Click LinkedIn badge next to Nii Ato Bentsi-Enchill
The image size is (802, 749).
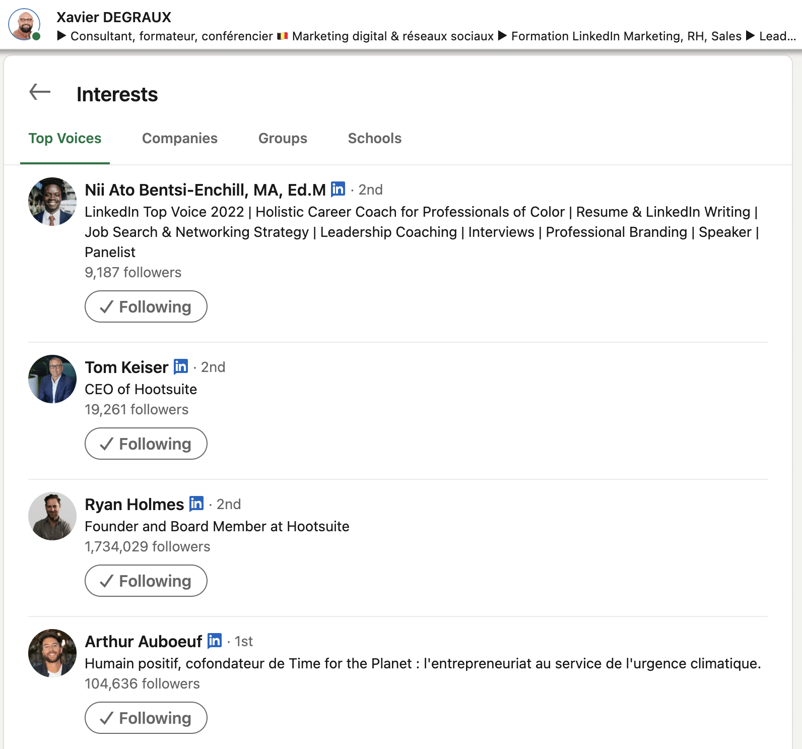pyautogui.click(x=338, y=189)
